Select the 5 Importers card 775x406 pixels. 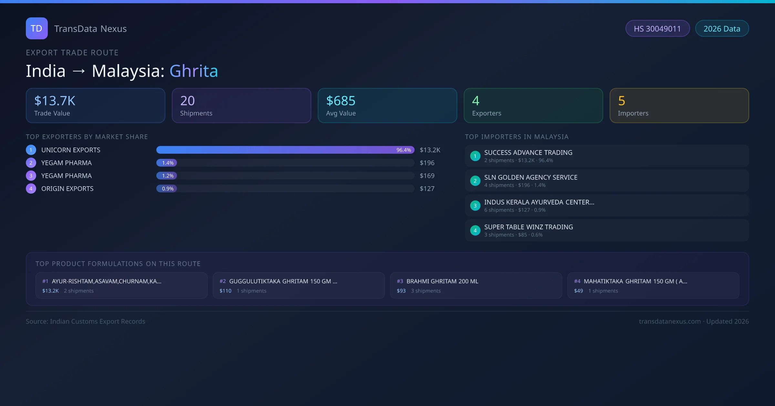point(679,105)
